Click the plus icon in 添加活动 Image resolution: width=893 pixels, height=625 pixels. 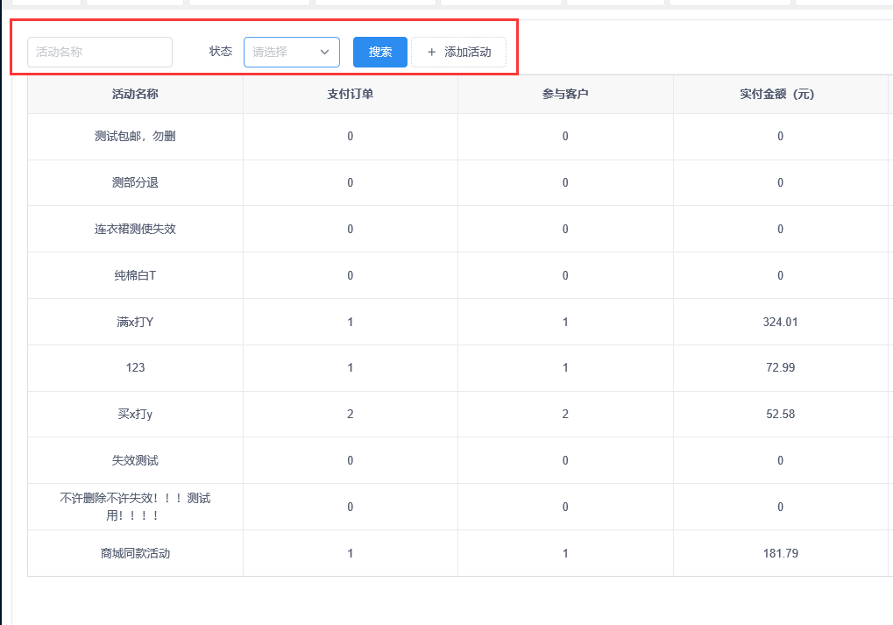click(431, 53)
